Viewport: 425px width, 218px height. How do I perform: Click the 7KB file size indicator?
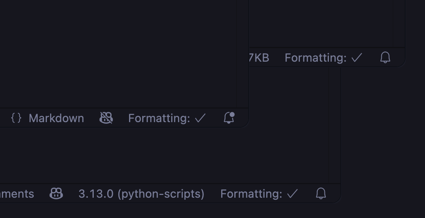click(259, 58)
